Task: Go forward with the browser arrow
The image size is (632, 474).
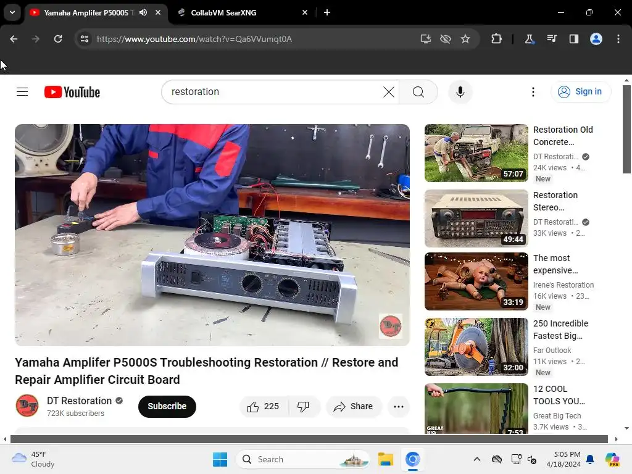Action: point(36,39)
